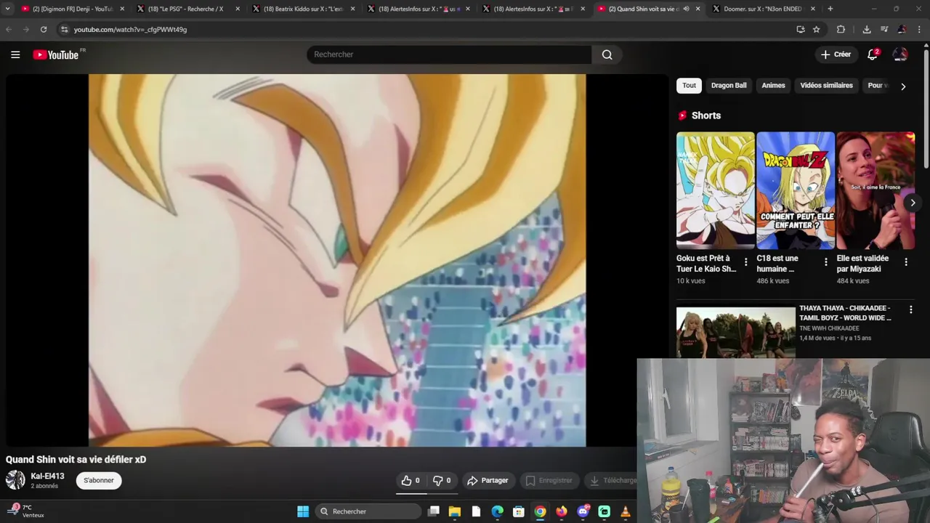
Task: Switch to the Beatrix Kiddo X tab
Action: 302,9
